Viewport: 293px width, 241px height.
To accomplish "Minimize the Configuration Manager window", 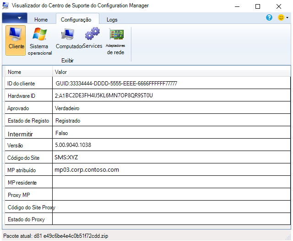I will click(237, 6).
